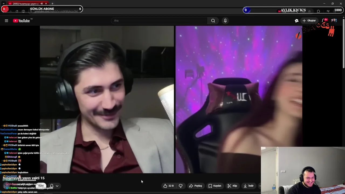The width and height of the screenshot is (345, 194).
Task: Click the right video feed with purple background
Action: point(239,99)
